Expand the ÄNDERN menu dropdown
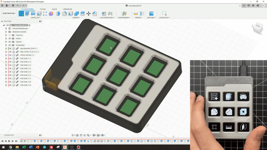 (x=76, y=18)
